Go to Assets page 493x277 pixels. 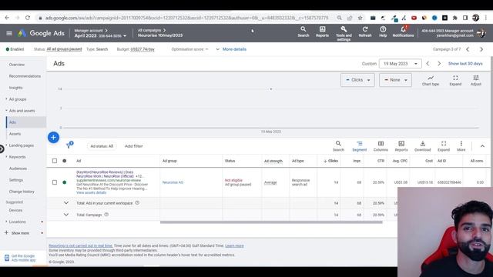tap(15, 134)
